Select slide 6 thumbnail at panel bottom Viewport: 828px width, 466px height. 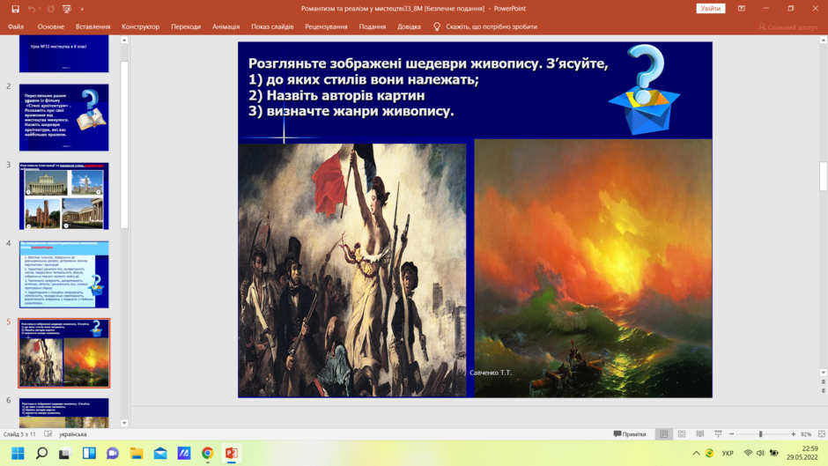[x=64, y=412]
